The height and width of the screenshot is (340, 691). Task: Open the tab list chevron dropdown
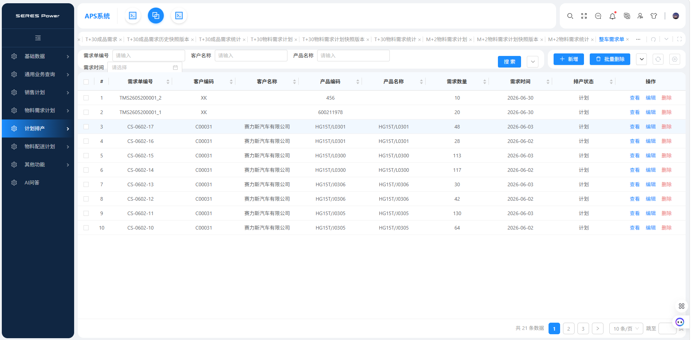[x=666, y=39]
